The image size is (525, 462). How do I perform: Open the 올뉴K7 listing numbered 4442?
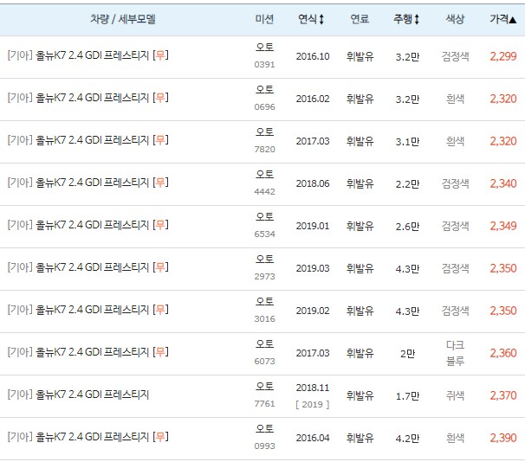coord(92,183)
